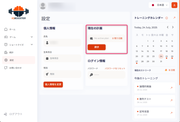Click the 生年月日 birthdate field

[x=62, y=58]
